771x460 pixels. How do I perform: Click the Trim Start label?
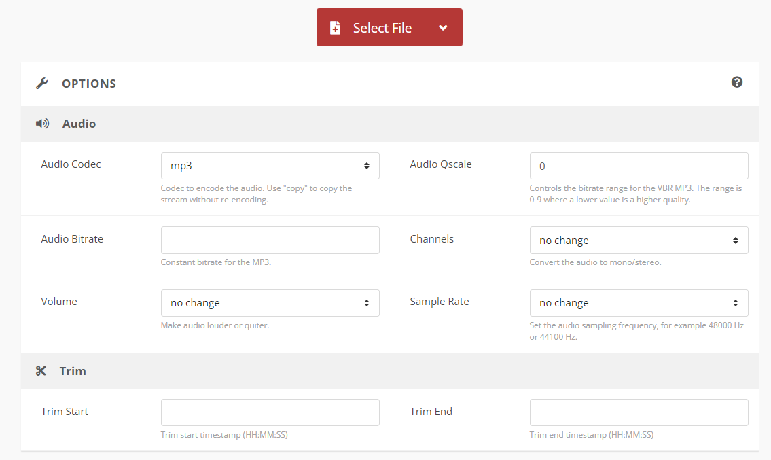click(x=65, y=411)
